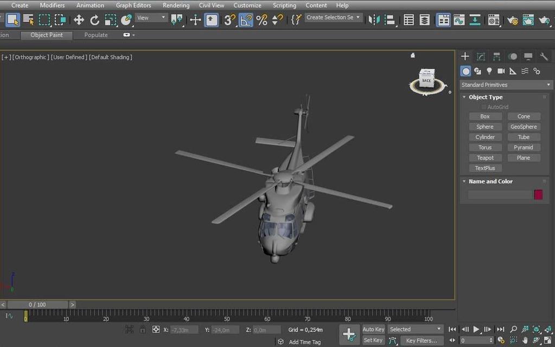Open the Rendering menu
This screenshot has height=347, width=555.
tap(176, 5)
